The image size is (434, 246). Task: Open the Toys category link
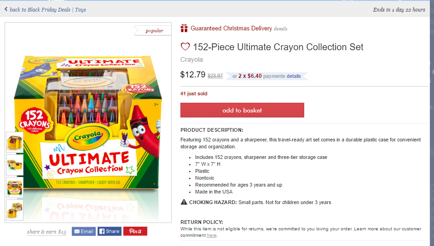point(80,10)
